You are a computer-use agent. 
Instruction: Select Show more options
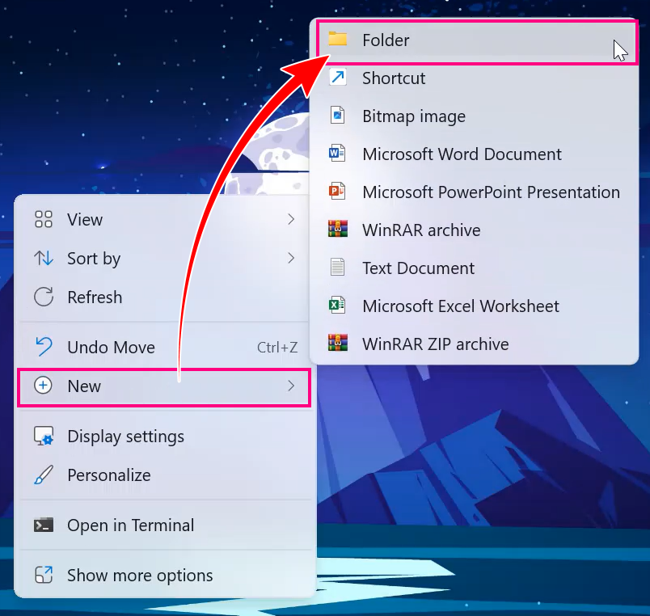140,576
